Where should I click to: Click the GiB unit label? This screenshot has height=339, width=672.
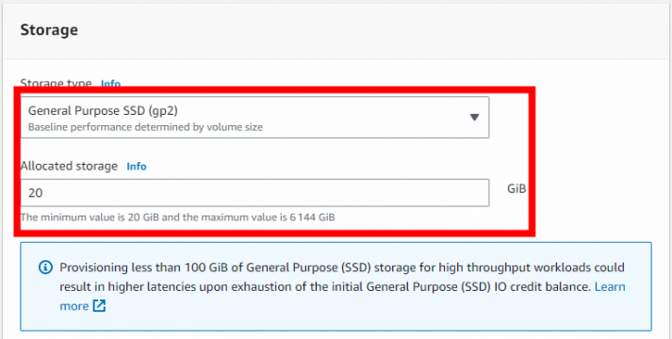coord(516,188)
